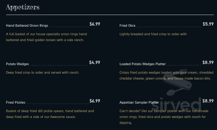Image resolution: width=217 pixels, height=130 pixels.
Task: Open the Loaded Potato Wedges Platter item
Action: pos(143,64)
